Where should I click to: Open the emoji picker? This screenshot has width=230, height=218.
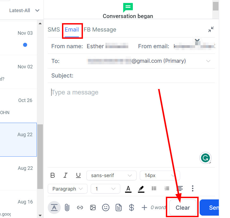click(x=106, y=208)
